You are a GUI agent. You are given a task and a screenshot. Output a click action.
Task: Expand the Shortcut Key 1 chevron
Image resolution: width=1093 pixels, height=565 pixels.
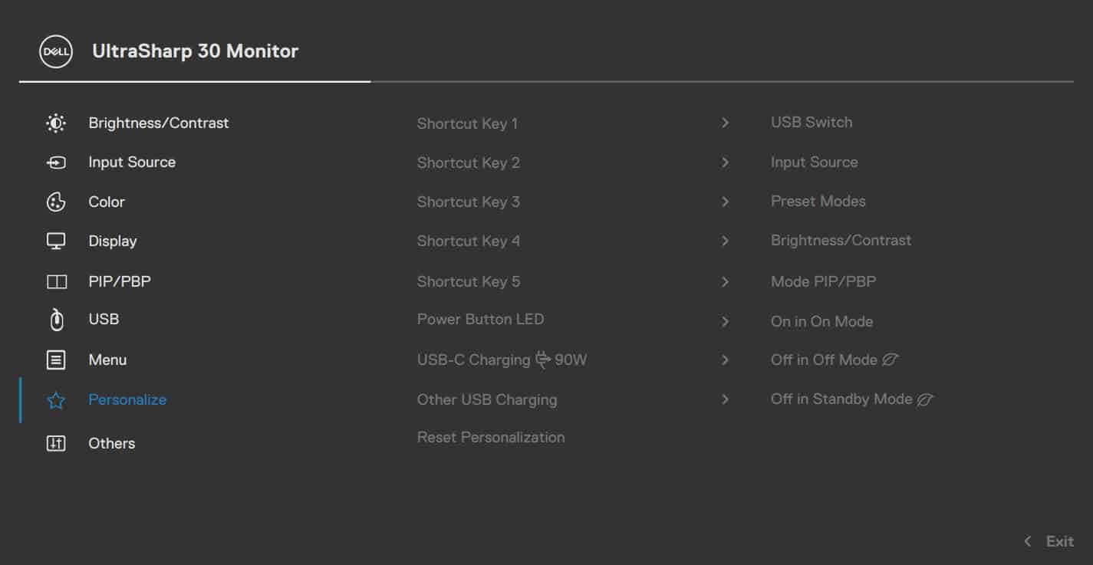[x=725, y=123]
